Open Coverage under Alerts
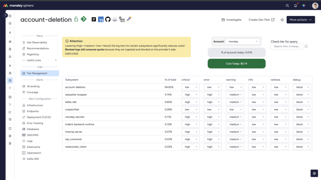The image size is (321, 180). (32, 92)
